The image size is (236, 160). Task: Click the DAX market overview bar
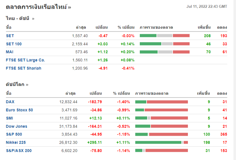(x=162, y=102)
